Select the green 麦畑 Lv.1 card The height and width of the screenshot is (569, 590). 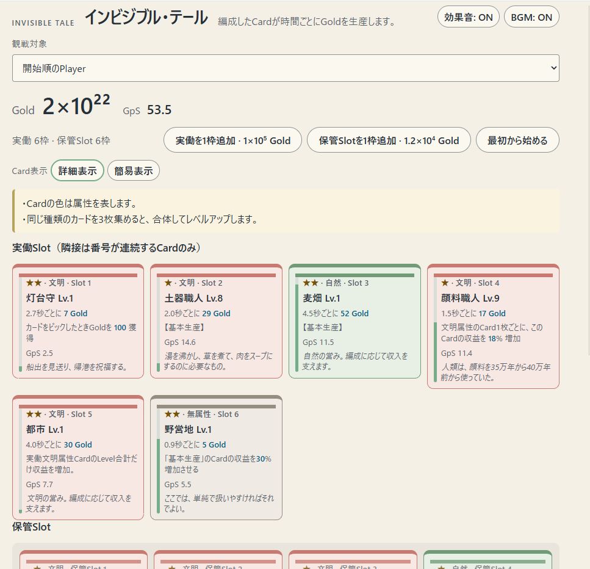coord(354,321)
